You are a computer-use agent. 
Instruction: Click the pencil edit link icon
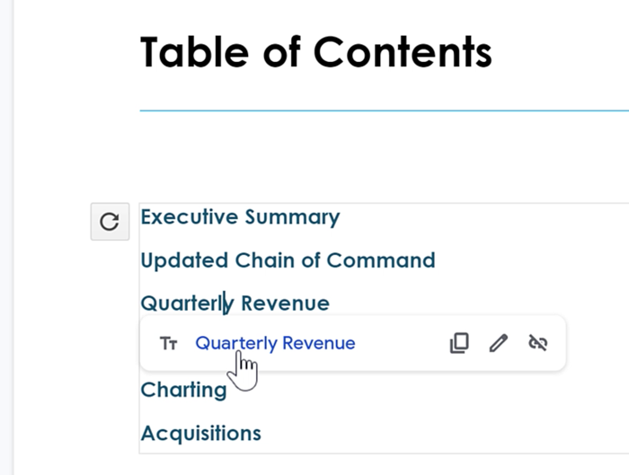(x=499, y=343)
